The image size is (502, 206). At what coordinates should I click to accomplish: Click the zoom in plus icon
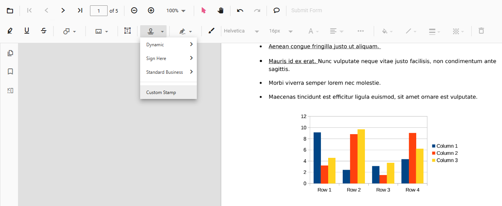151,11
